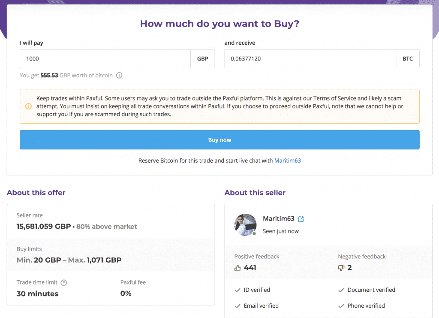The width and height of the screenshot is (439, 318).
Task: Focus the BTC receive amount field
Action: (x=310, y=58)
